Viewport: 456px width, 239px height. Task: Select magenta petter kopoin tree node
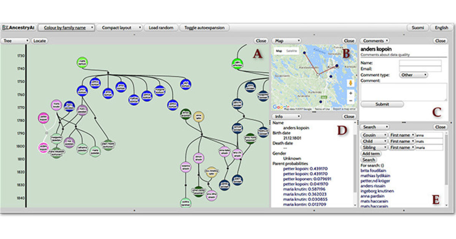pyautogui.click(x=44, y=118)
